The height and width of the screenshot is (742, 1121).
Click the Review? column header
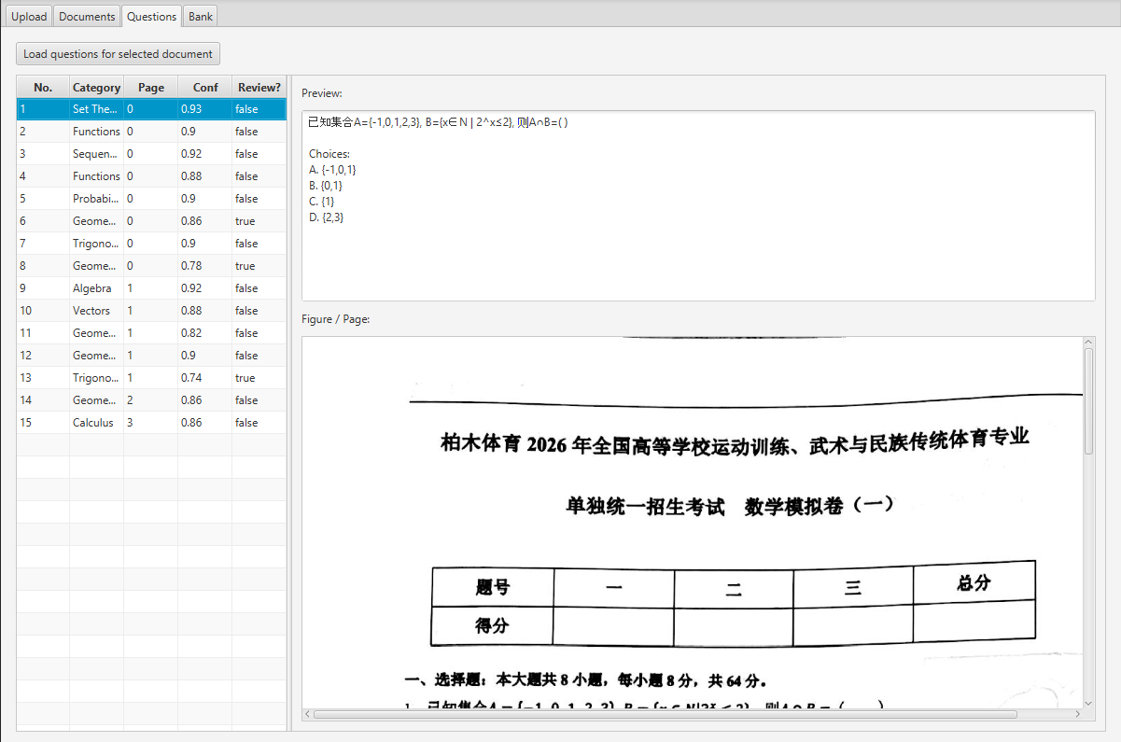[259, 87]
